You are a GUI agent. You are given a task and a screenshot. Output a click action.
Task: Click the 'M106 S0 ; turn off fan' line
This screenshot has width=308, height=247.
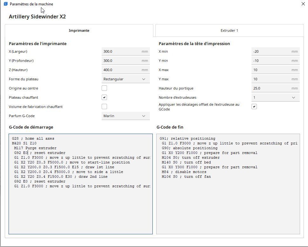click(186, 177)
